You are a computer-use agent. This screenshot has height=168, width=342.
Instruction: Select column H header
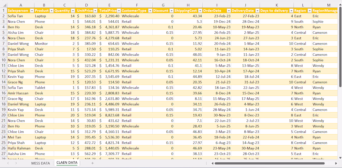pyautogui.click(x=188, y=5)
